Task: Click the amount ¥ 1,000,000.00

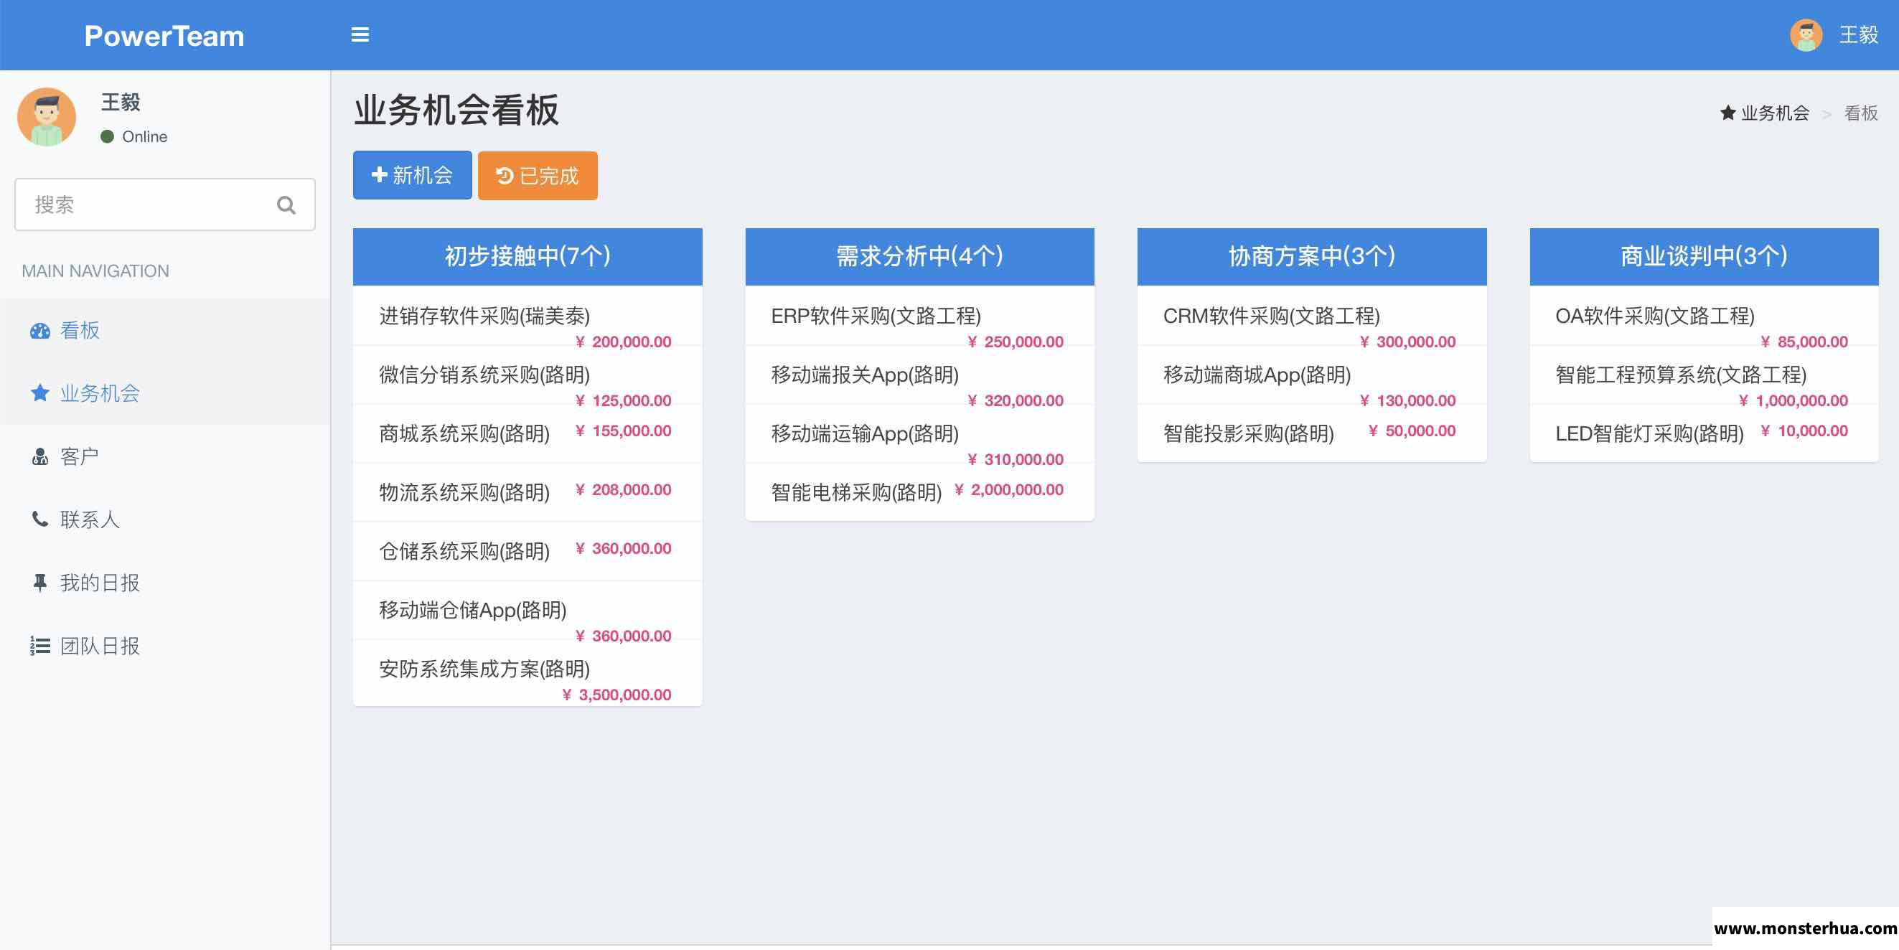Action: pos(1793,401)
